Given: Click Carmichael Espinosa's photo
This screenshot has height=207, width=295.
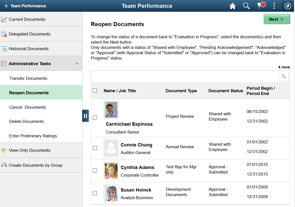Looking at the screenshot, I should [x=111, y=110].
